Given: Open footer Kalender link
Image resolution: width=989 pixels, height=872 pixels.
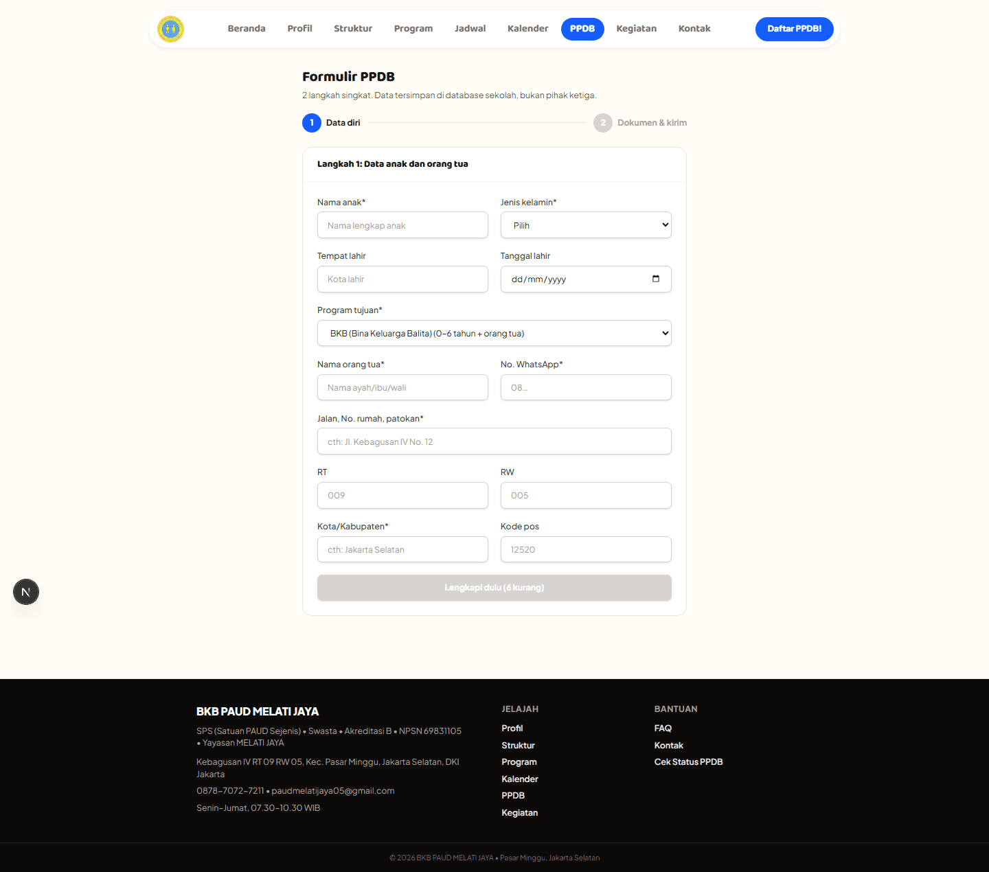Looking at the screenshot, I should (520, 779).
